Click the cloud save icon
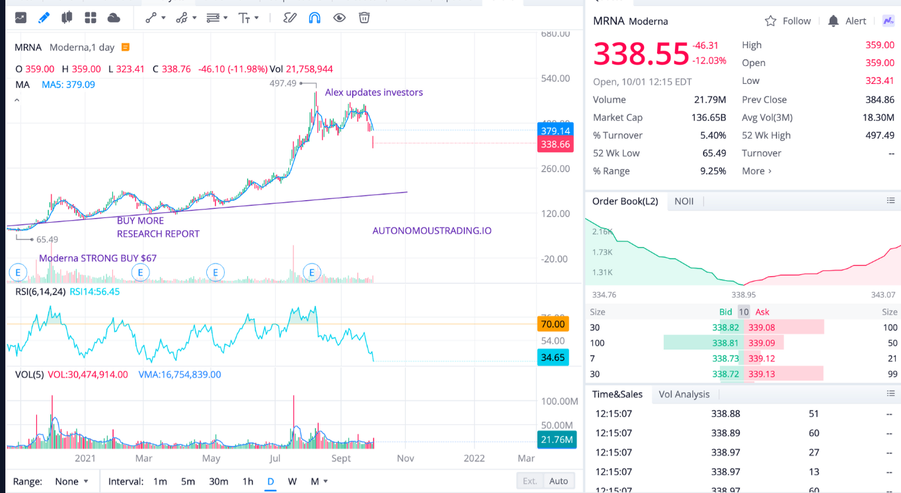Screen dimensions: 901x493 (114, 18)
